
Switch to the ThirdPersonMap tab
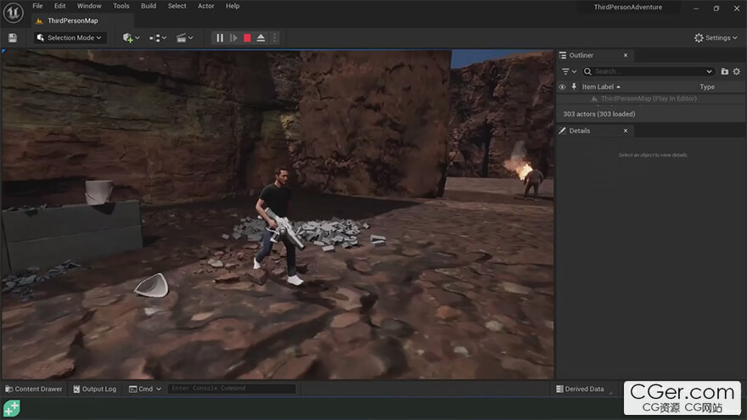point(72,20)
